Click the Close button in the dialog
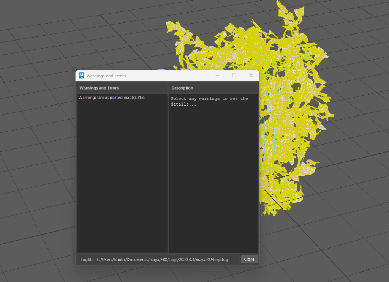The height and width of the screenshot is (282, 389). pos(249,259)
